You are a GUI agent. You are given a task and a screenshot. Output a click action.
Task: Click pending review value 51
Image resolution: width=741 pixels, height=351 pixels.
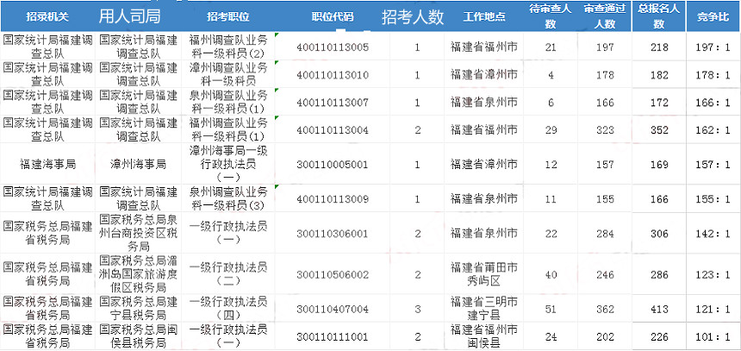click(551, 310)
